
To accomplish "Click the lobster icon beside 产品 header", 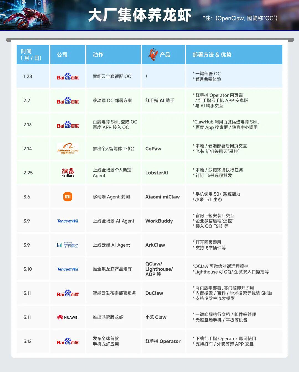I will [x=153, y=55].
